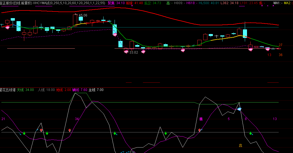293x153 pixels.
Task: Click the leftmost red up arrow in the indicator panel
Action: (41, 130)
